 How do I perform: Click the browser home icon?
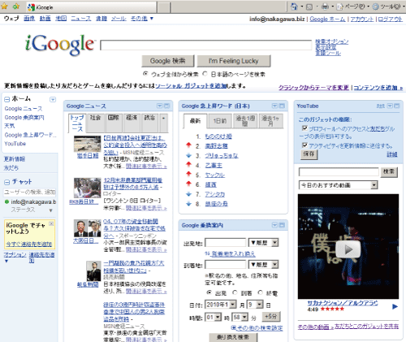294,6
